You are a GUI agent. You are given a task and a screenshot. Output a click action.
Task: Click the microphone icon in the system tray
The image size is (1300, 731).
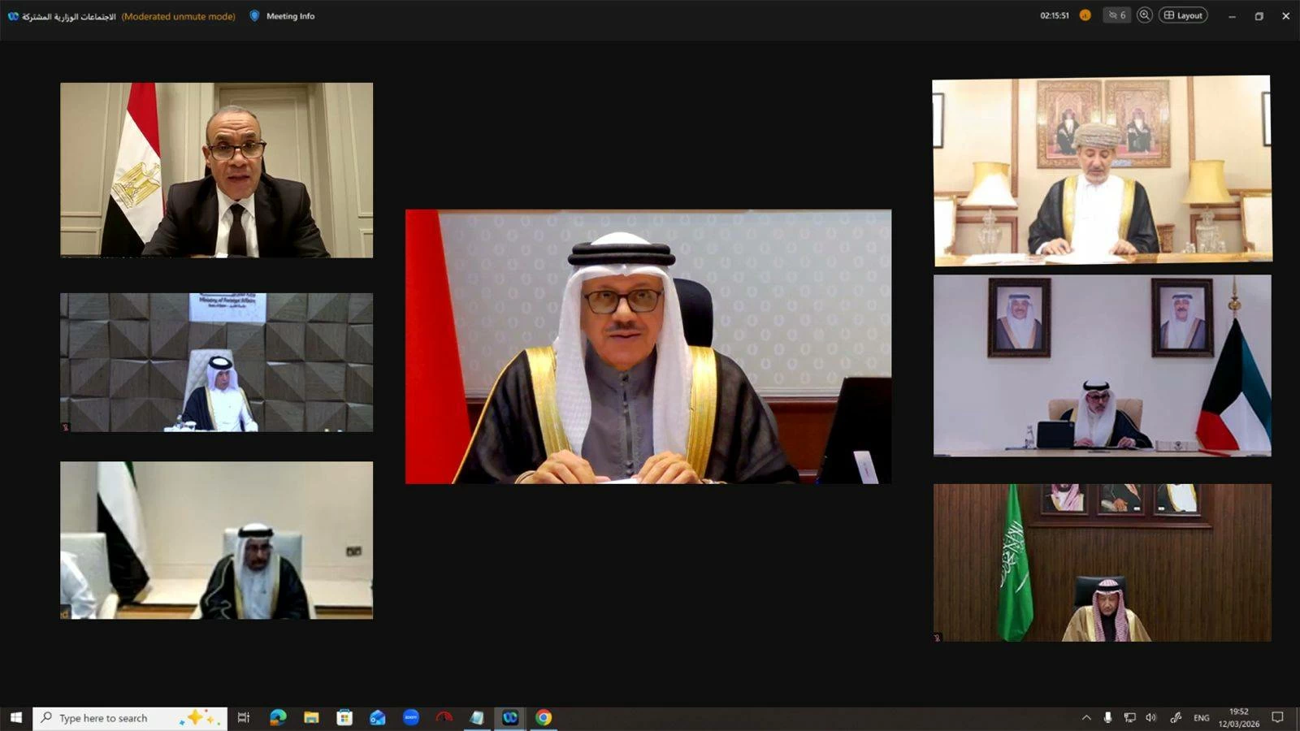(x=1109, y=717)
